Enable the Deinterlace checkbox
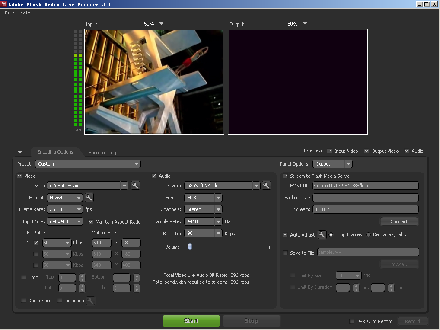 [23, 301]
